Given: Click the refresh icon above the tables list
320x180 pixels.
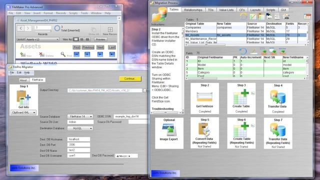Looking at the screenshot, I should click(x=243, y=16).
